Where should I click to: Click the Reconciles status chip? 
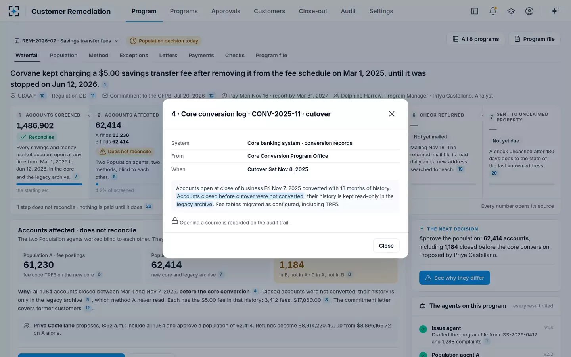click(37, 137)
